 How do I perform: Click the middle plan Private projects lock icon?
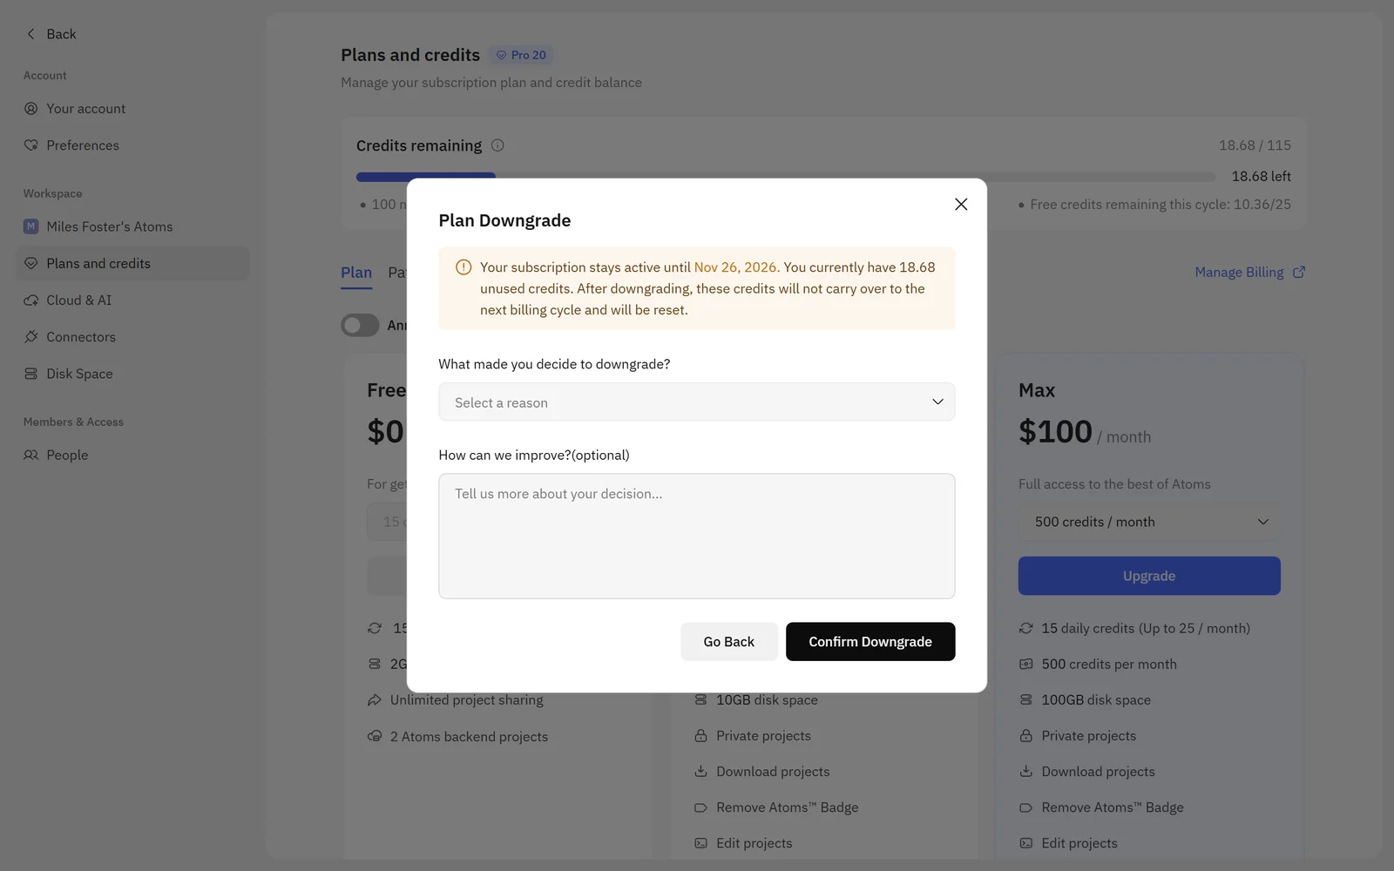coord(700,736)
